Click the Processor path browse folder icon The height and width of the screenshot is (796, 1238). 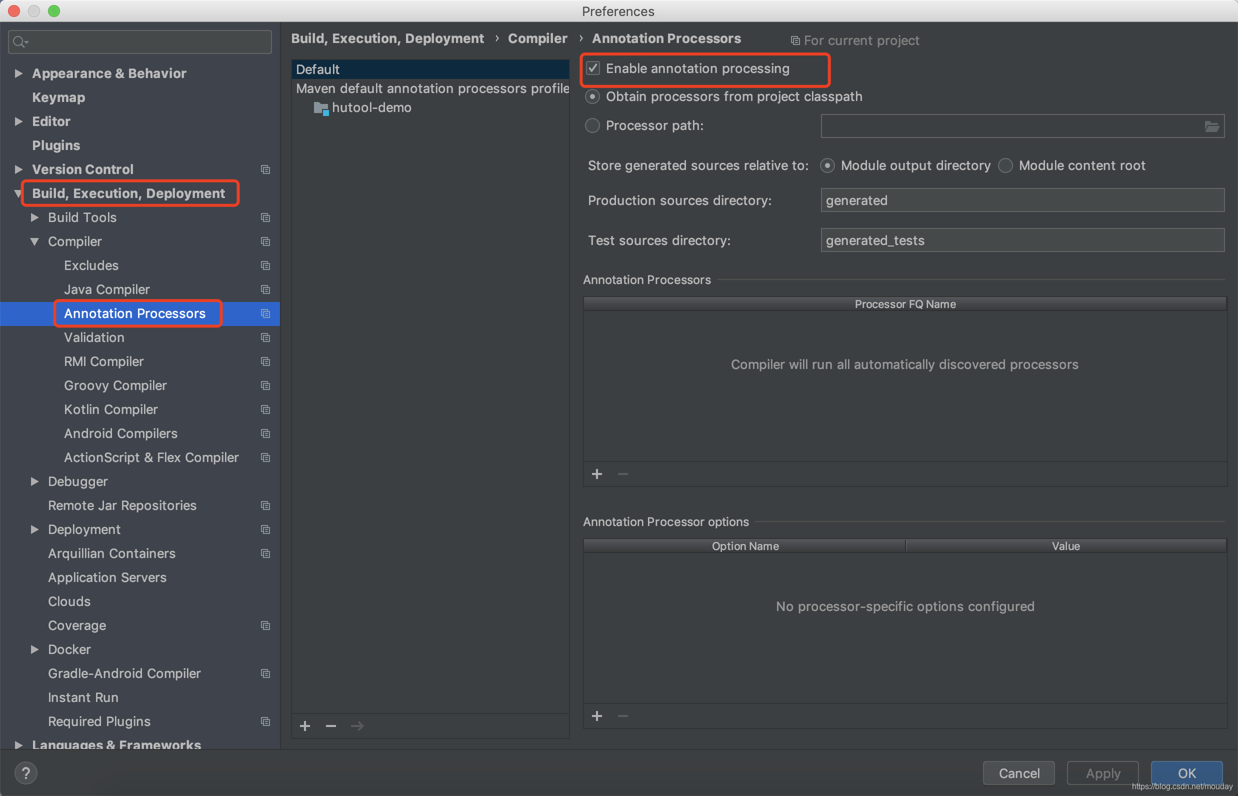click(1211, 126)
